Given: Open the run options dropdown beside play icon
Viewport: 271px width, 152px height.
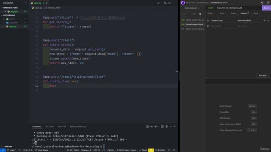Looking at the screenshot, I should 161,3.
